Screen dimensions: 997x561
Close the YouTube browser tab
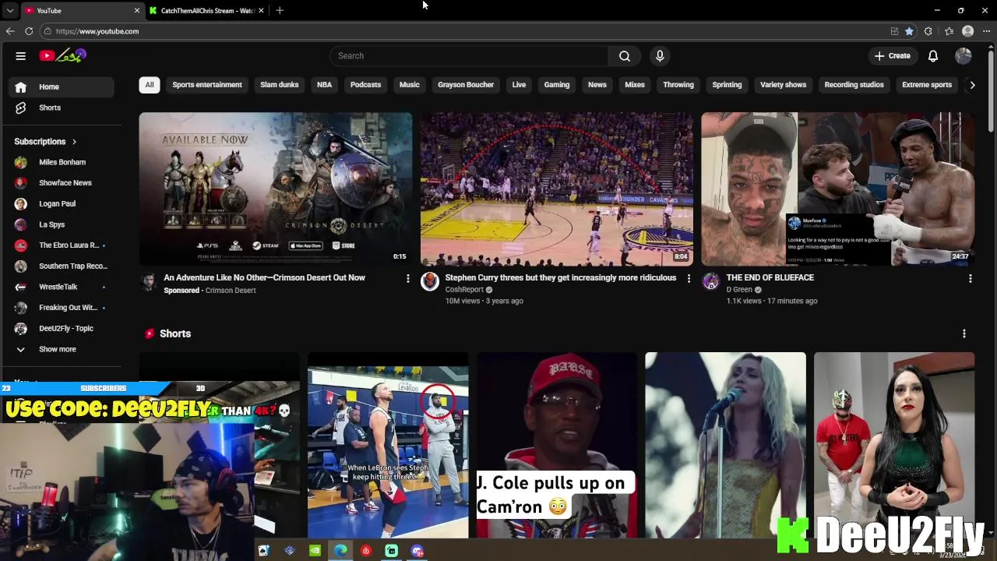click(x=137, y=10)
